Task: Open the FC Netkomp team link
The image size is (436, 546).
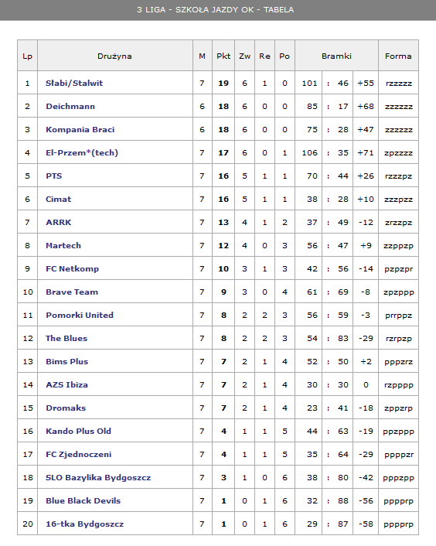Action: (73, 269)
